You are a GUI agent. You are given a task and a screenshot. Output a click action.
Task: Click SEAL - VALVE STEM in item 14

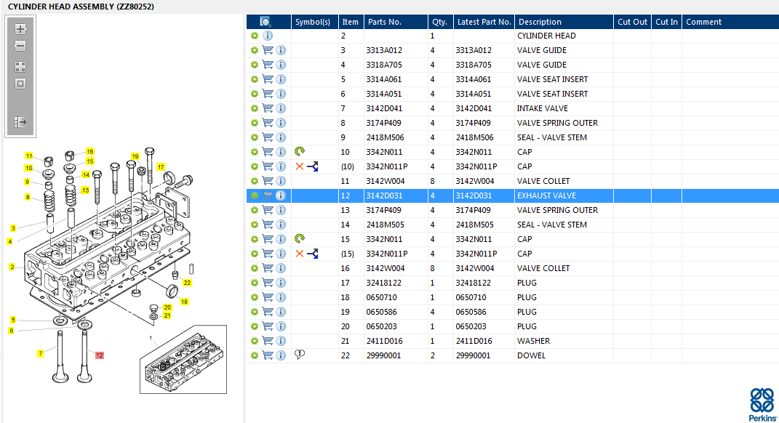(552, 225)
